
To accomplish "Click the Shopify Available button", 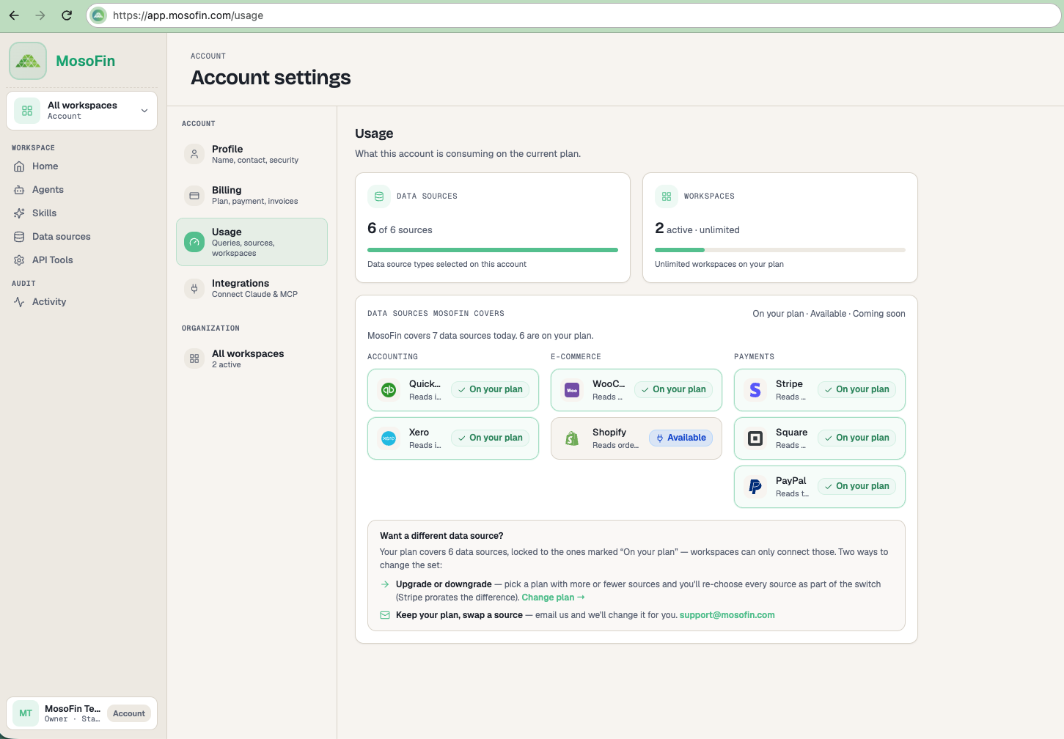I will [x=680, y=438].
